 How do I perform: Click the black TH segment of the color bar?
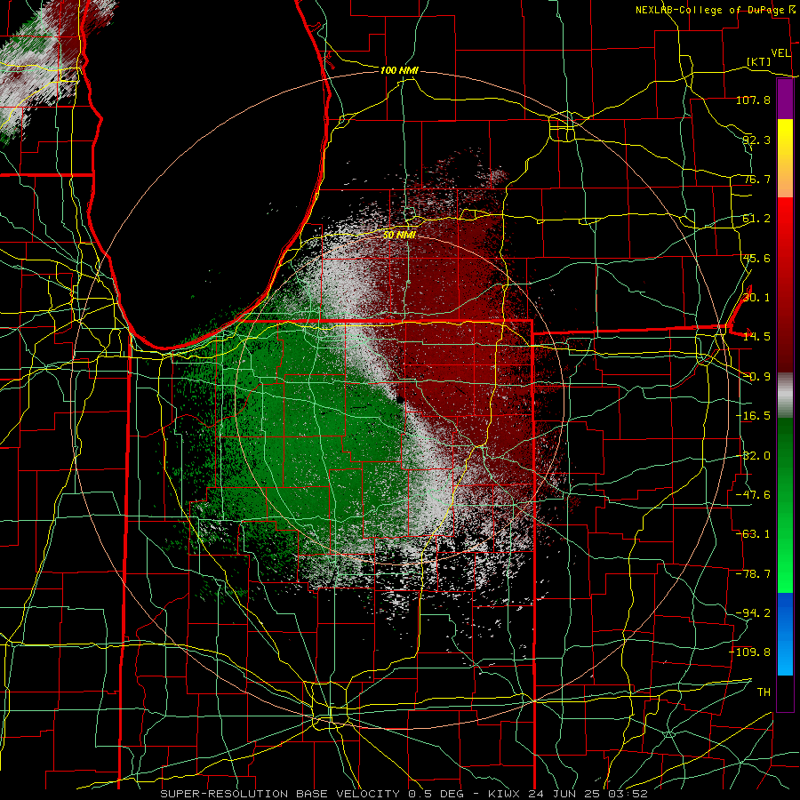(785, 692)
